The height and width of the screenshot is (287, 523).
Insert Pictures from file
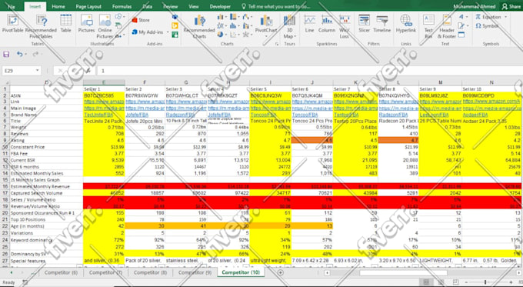point(86,23)
